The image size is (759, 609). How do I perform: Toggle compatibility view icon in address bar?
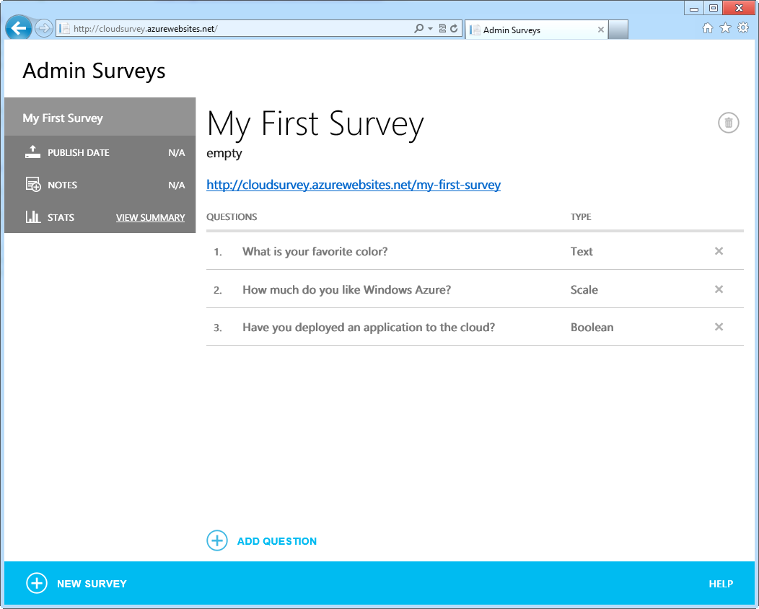(x=442, y=29)
